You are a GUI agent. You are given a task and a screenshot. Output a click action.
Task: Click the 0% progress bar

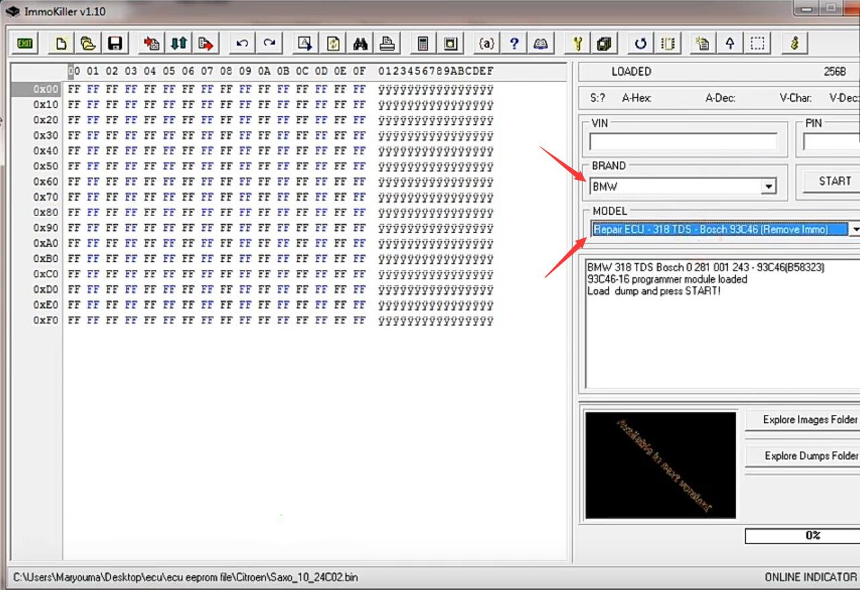tap(802, 536)
